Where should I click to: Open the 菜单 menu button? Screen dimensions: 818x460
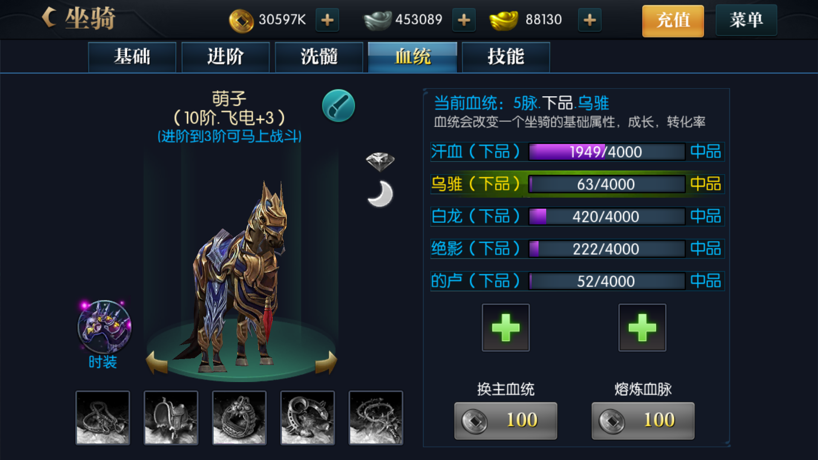(x=746, y=20)
